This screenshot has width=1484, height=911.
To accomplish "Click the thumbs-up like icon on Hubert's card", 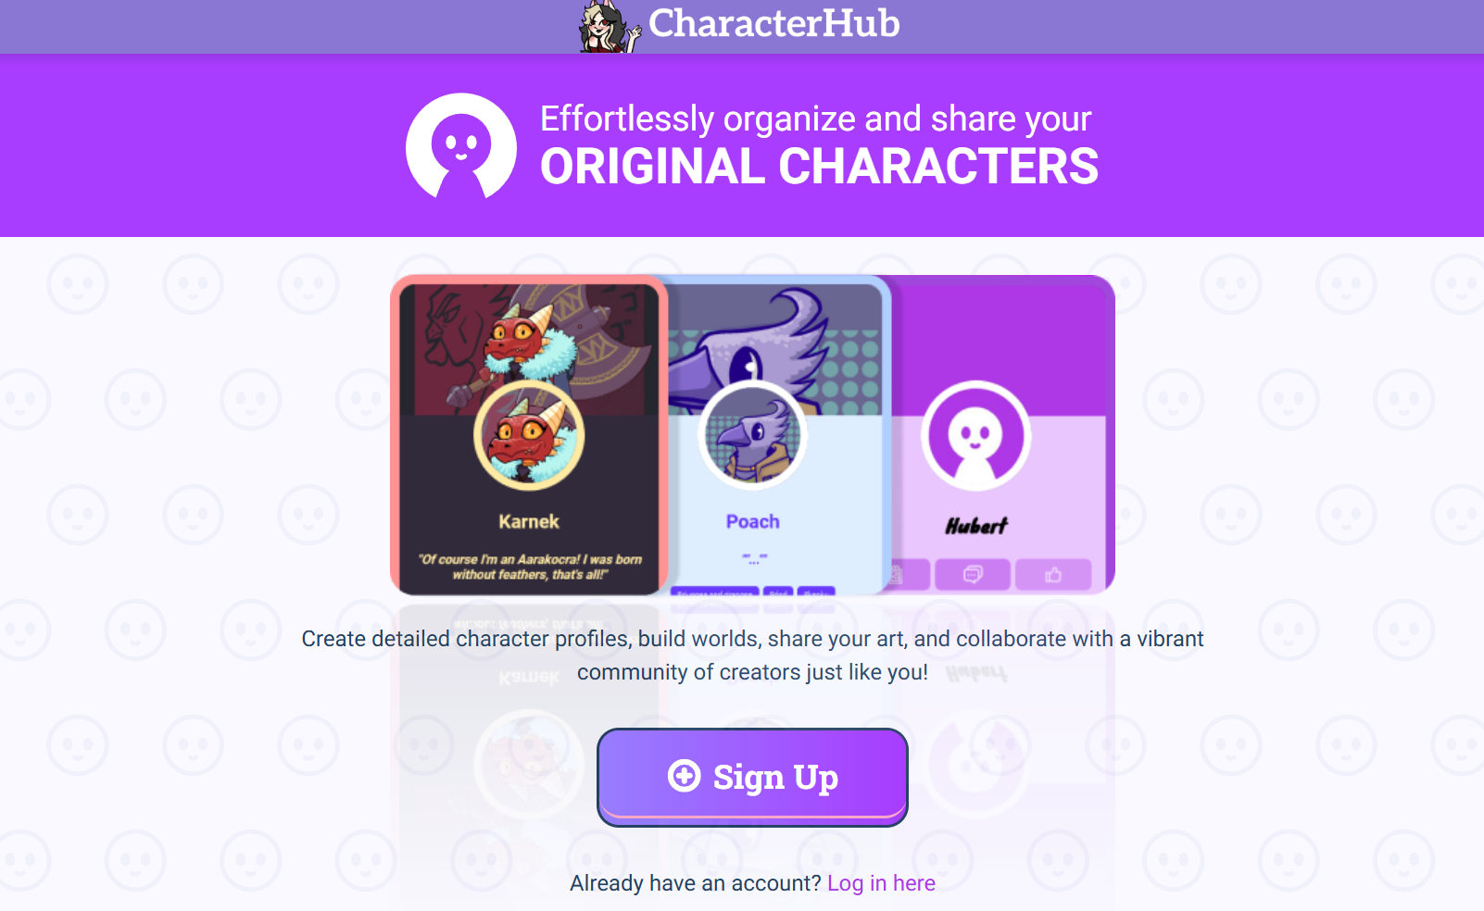I will tap(1053, 574).
